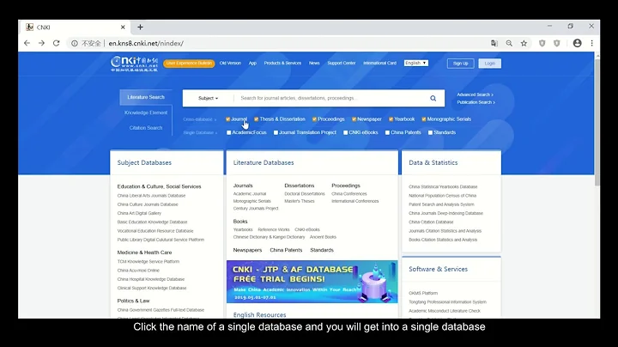Screen dimensions: 618x347
Task: Click the zoom magnifier icon in address bar
Action: point(509,43)
